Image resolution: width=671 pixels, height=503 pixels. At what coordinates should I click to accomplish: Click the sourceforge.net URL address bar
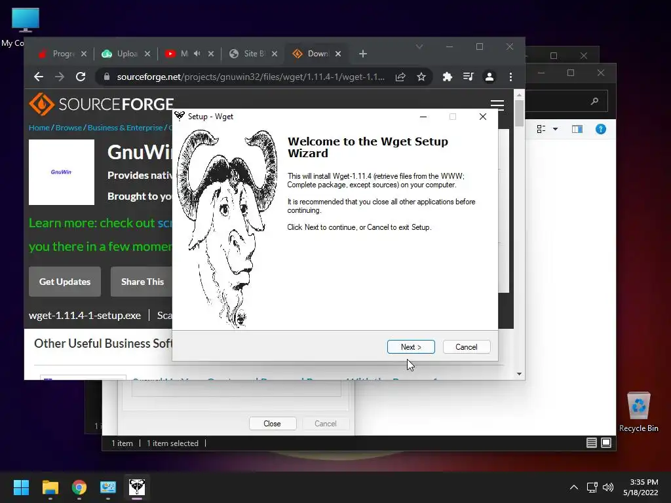[250, 77]
